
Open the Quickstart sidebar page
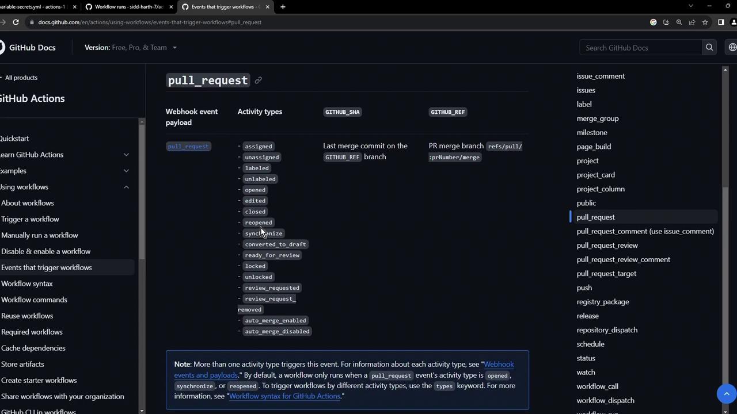click(14, 139)
